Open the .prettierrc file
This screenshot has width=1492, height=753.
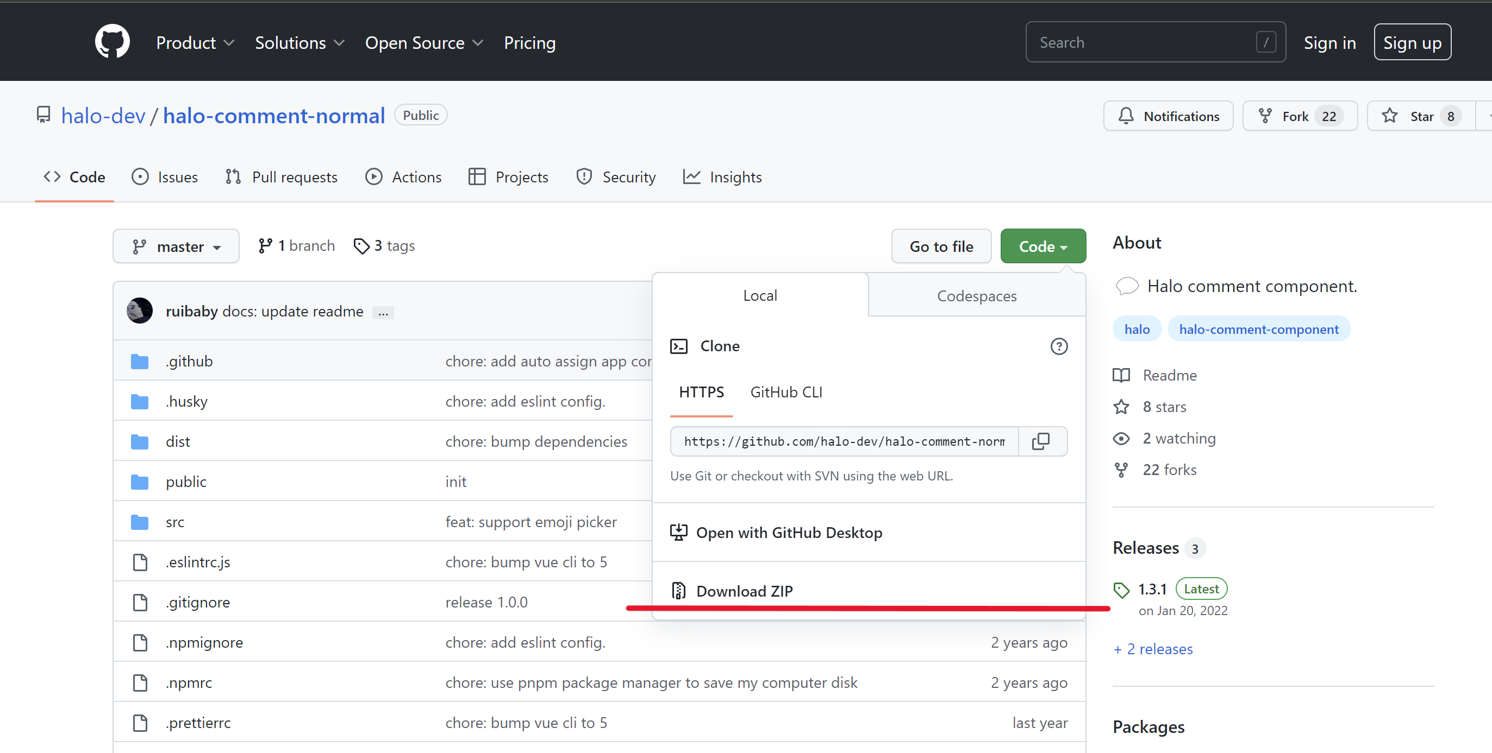click(198, 723)
